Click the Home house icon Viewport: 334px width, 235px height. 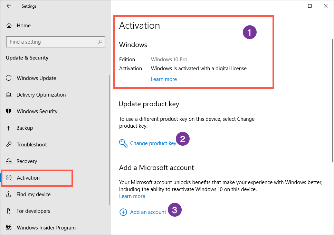(9, 26)
